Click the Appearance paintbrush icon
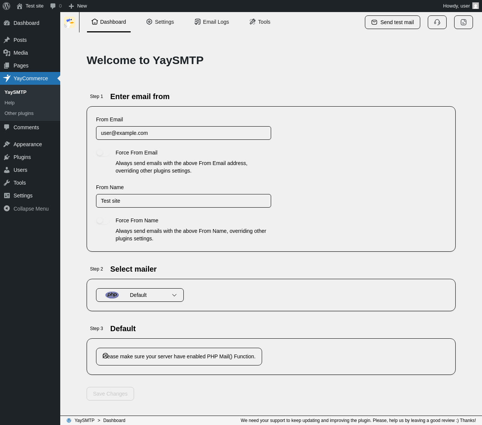482x425 pixels. point(7,144)
